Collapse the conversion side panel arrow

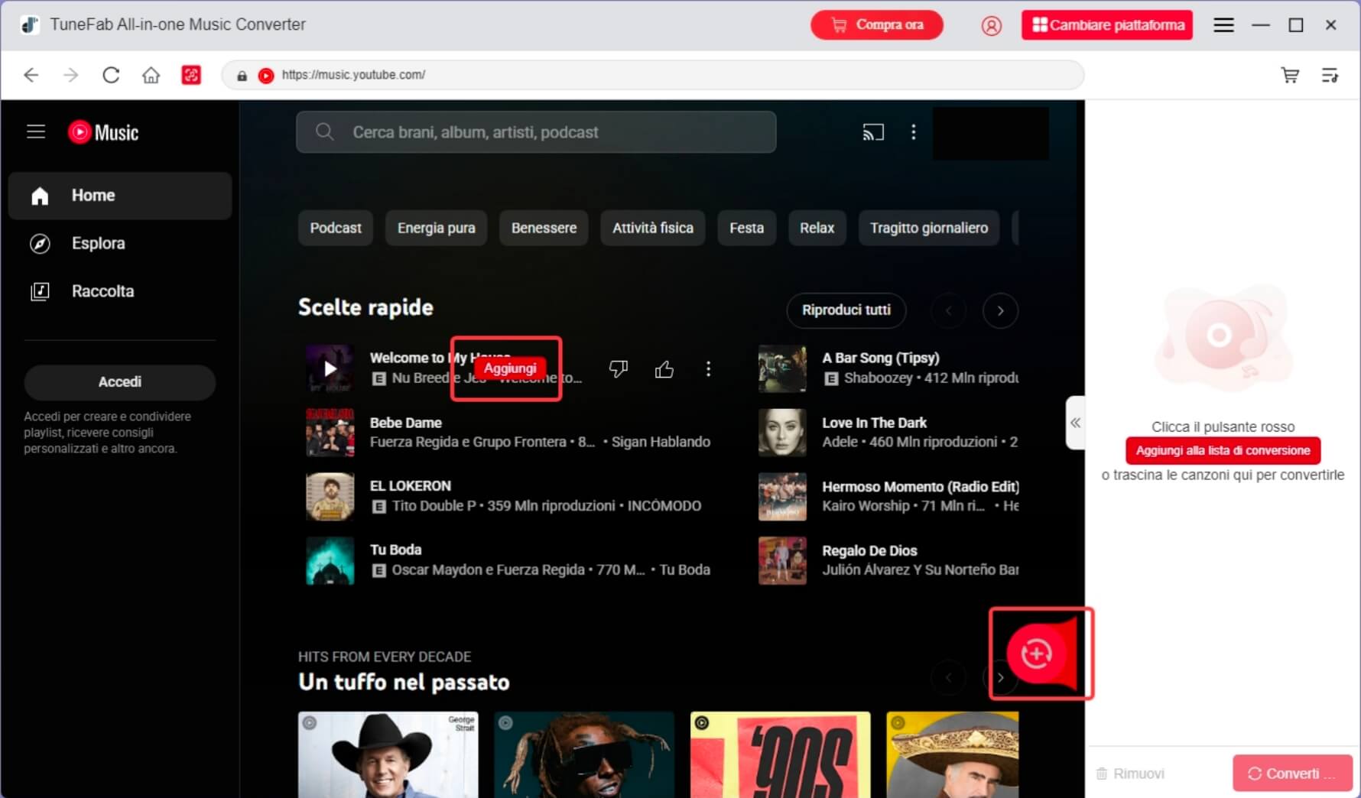pyautogui.click(x=1075, y=423)
